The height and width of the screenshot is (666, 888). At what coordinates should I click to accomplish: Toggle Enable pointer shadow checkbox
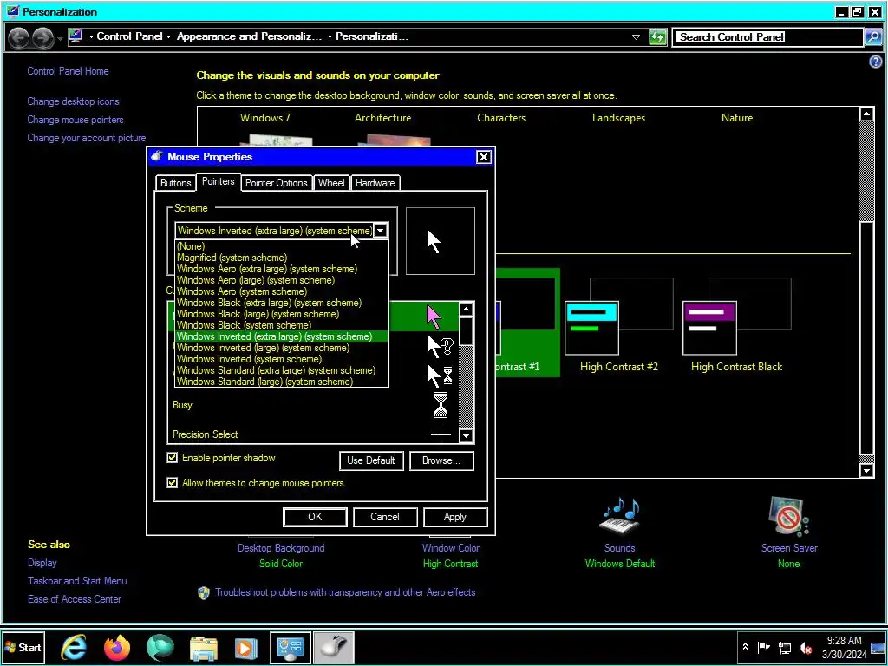(x=173, y=458)
